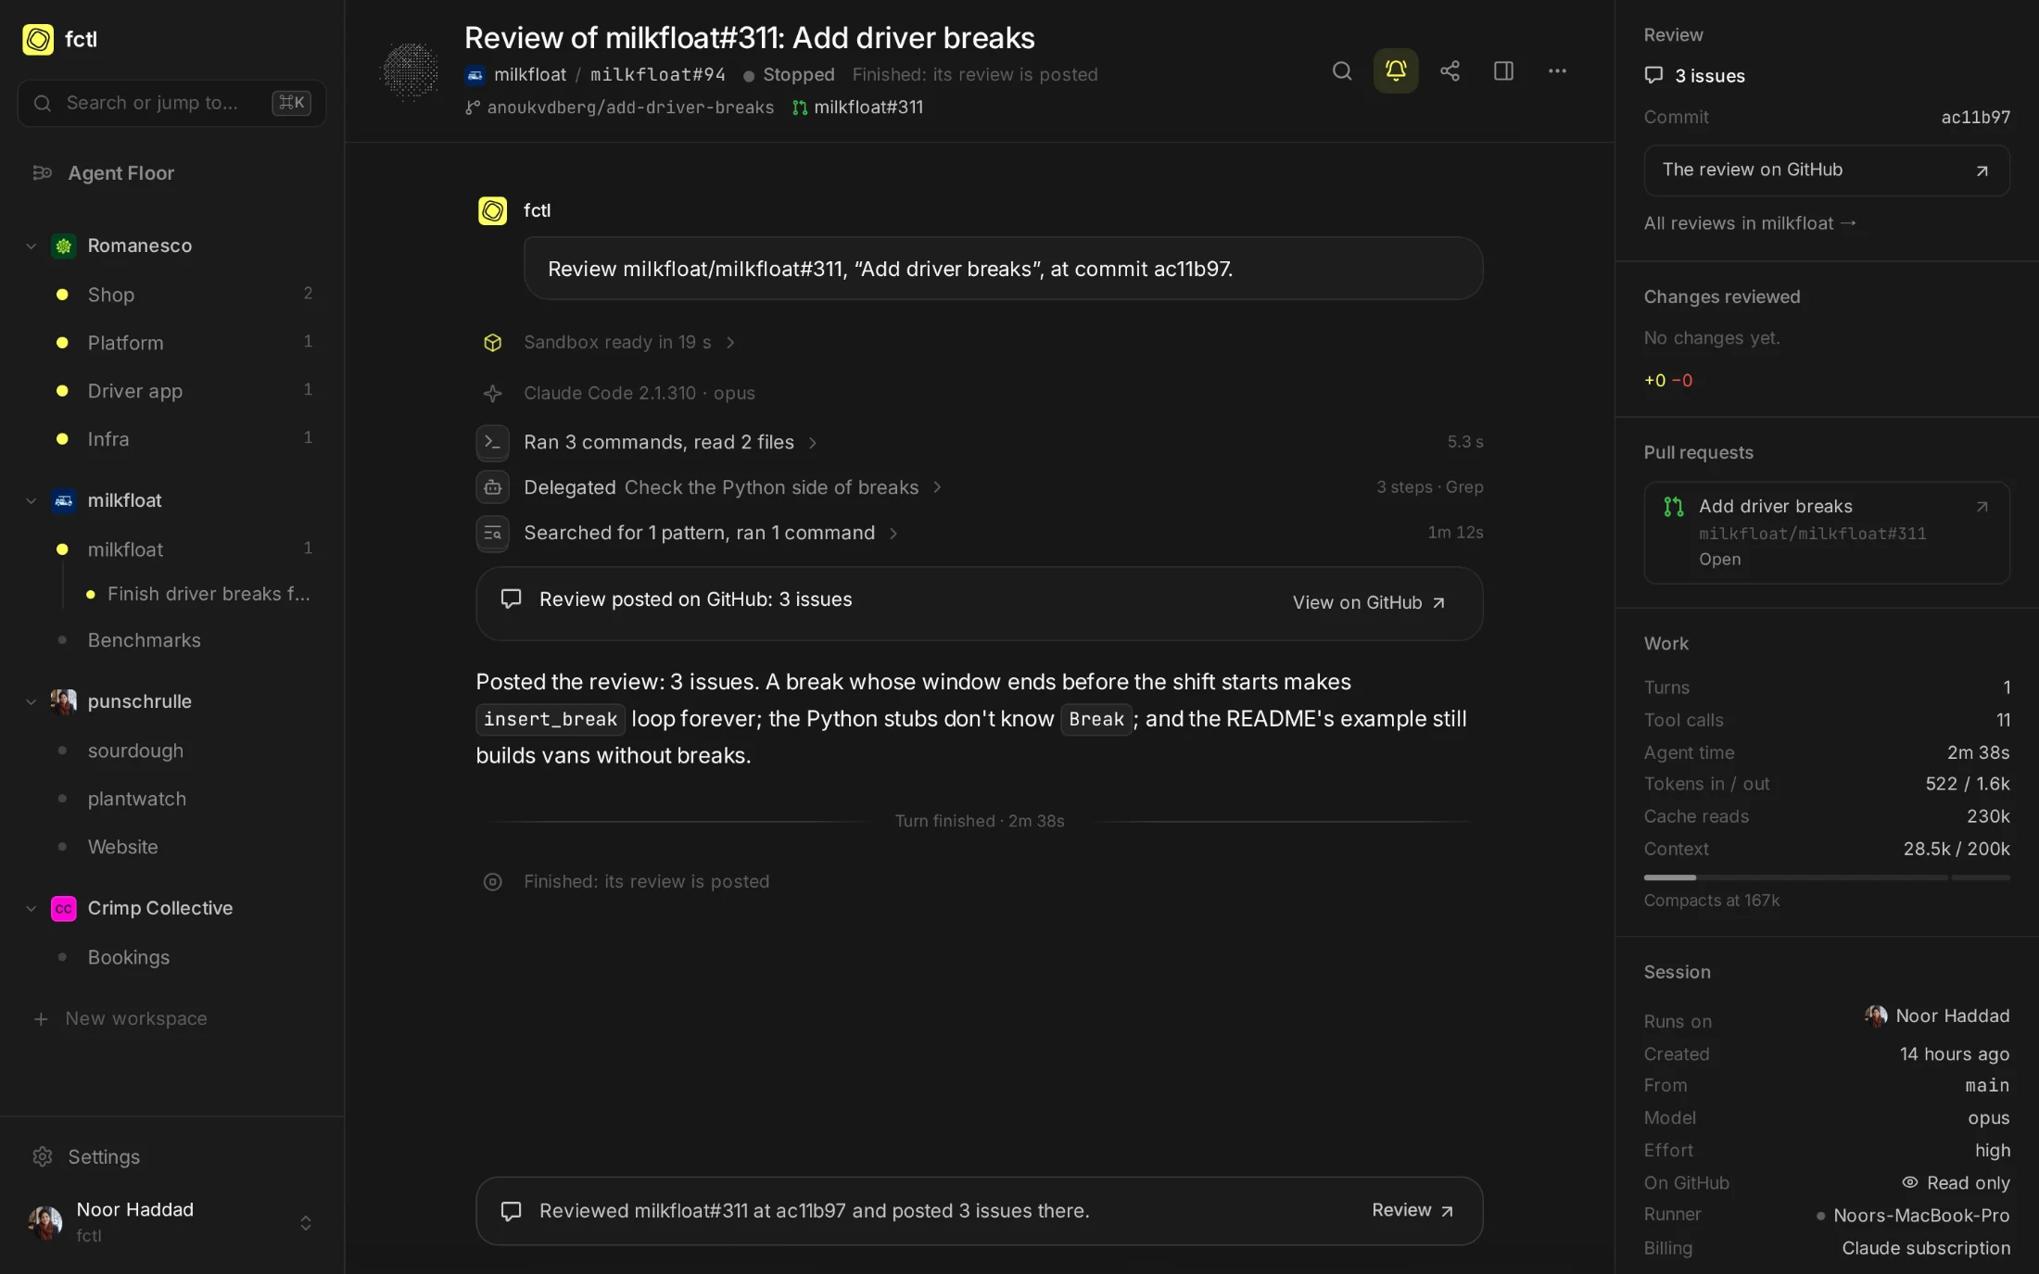Click the Settings gear icon

point(42,1156)
